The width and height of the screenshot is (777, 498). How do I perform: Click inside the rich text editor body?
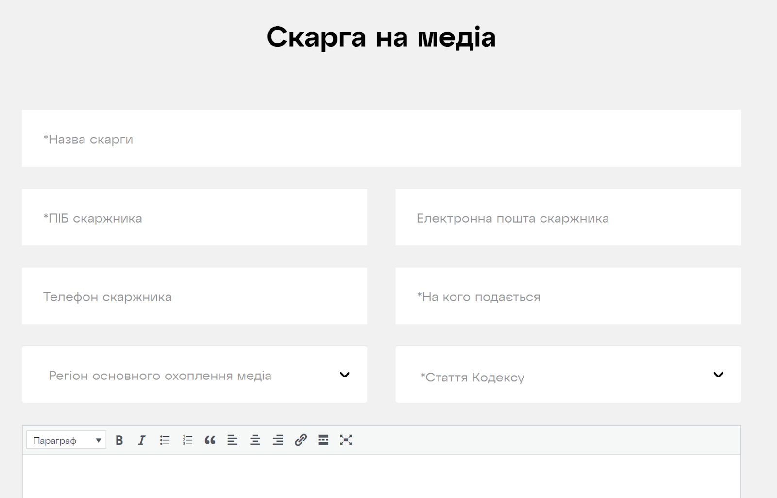point(381,476)
